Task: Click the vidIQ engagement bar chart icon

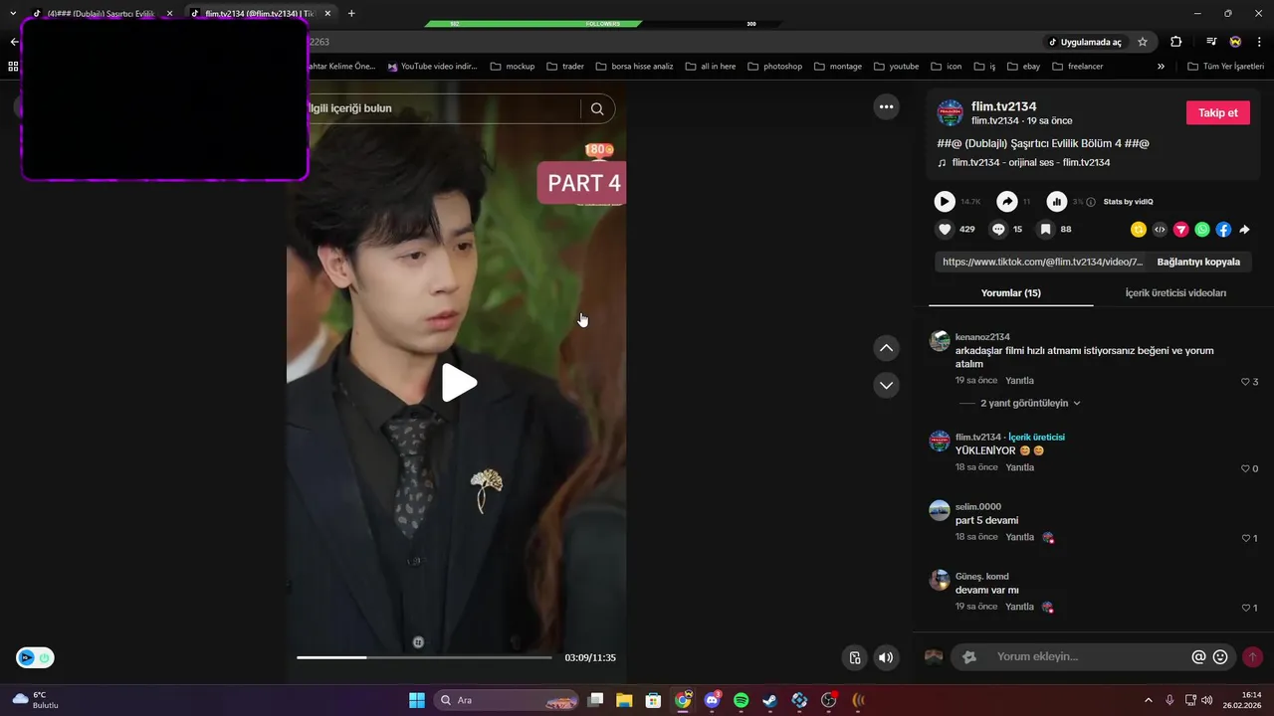Action: (1057, 202)
